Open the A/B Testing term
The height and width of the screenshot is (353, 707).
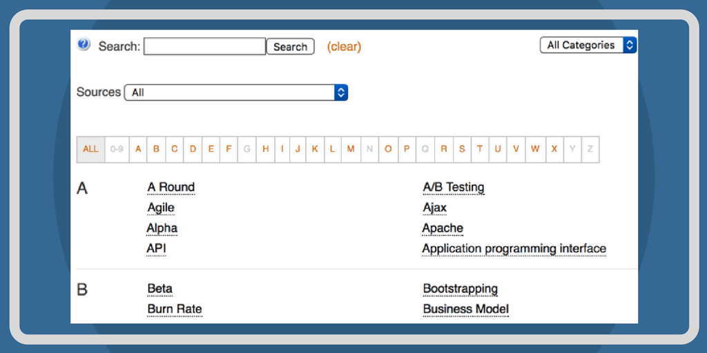point(453,187)
